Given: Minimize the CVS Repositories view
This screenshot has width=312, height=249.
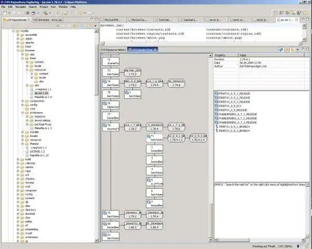Looking at the screenshot, I should coord(92,19).
